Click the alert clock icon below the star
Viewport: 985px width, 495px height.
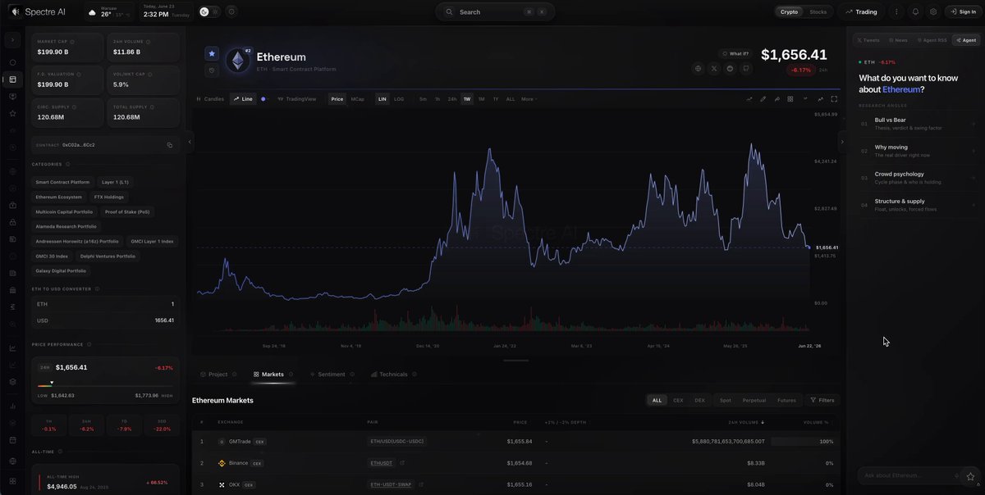pyautogui.click(x=212, y=70)
